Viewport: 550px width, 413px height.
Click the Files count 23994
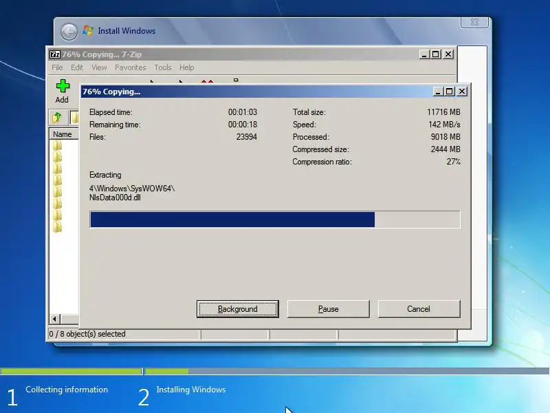tap(246, 137)
